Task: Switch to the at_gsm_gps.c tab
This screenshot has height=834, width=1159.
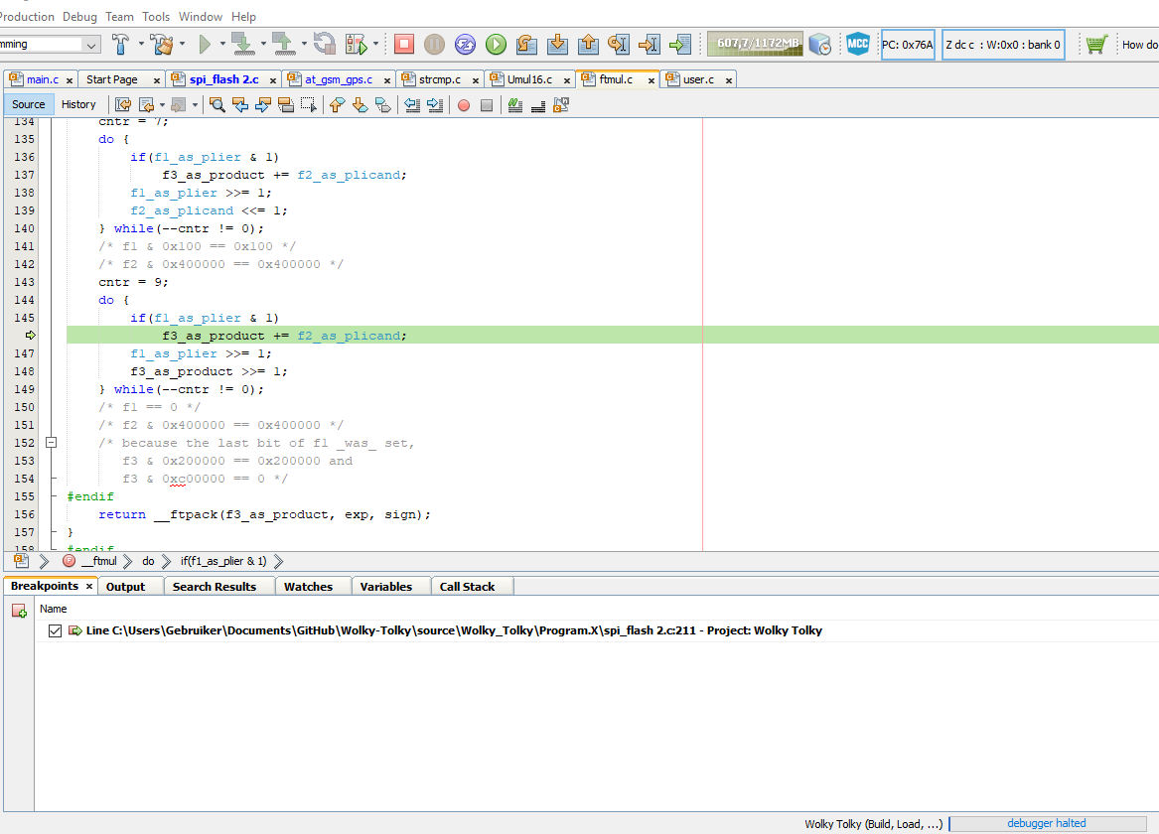Action: (339, 79)
